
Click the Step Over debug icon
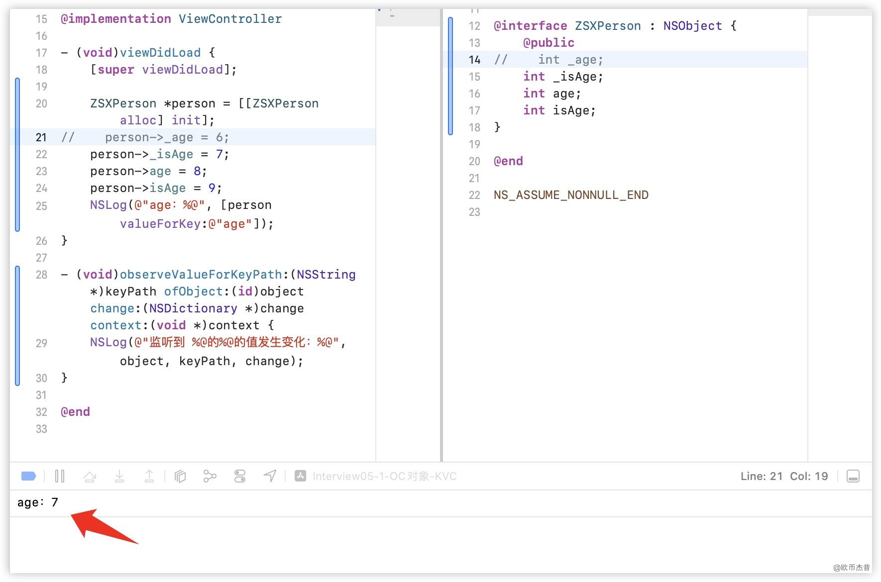[90, 476]
